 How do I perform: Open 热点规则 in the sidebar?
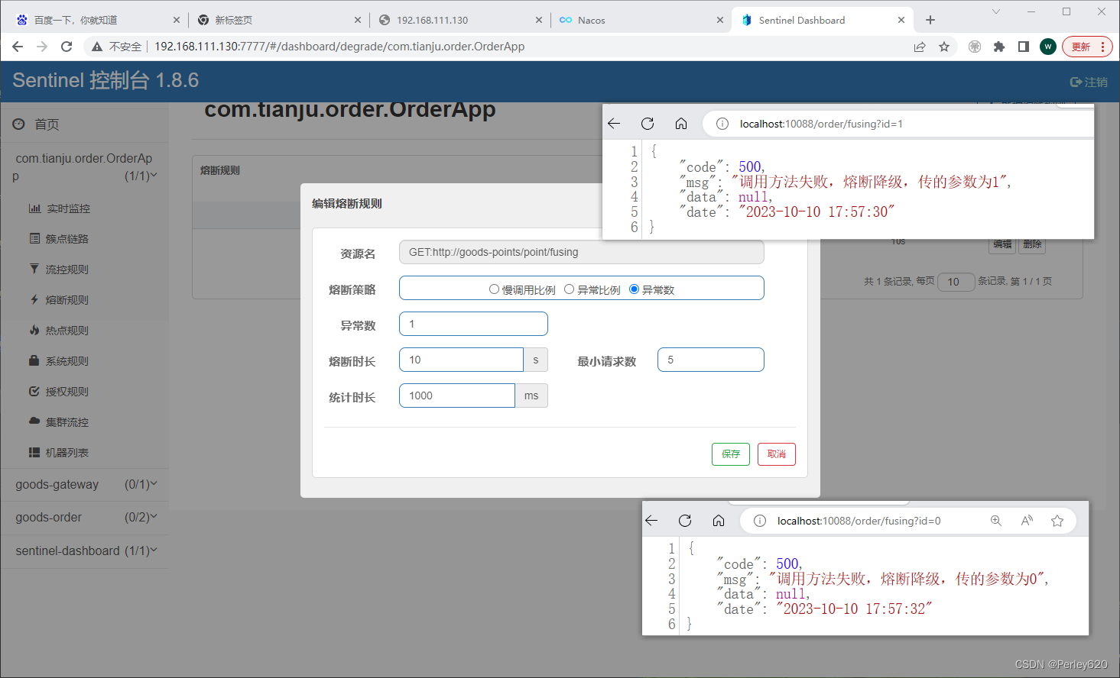[x=59, y=331]
